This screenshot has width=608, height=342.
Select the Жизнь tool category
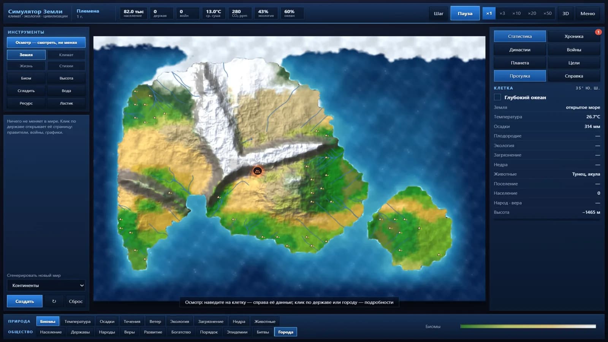point(26,66)
